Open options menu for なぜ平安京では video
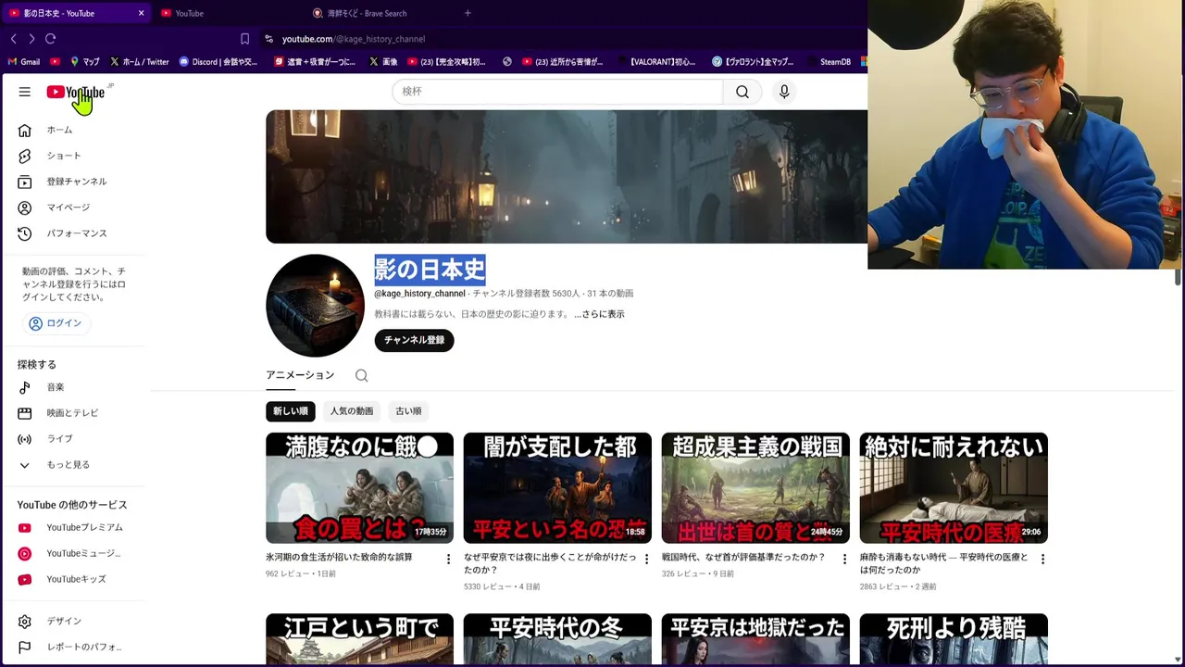This screenshot has height=667, width=1185. click(647, 560)
